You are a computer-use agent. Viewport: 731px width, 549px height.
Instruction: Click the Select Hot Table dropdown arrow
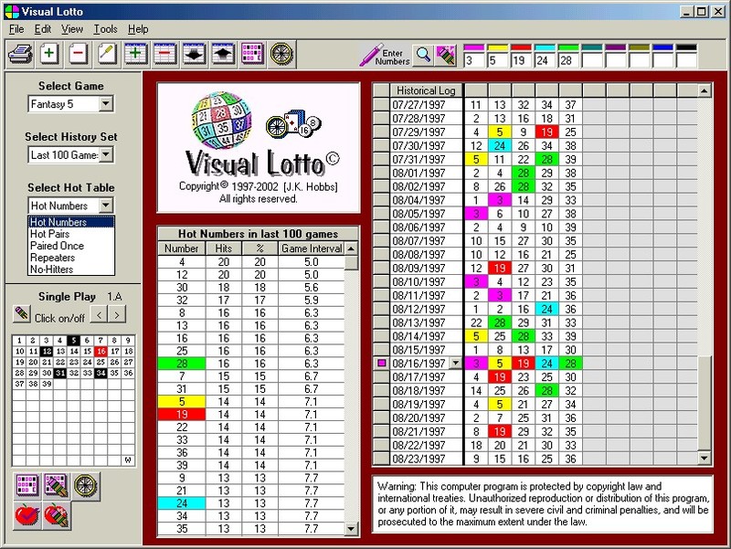[x=106, y=205]
